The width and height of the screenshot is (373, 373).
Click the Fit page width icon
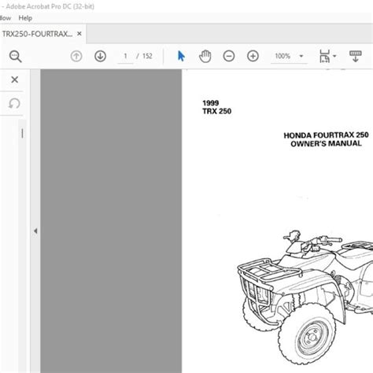click(324, 56)
